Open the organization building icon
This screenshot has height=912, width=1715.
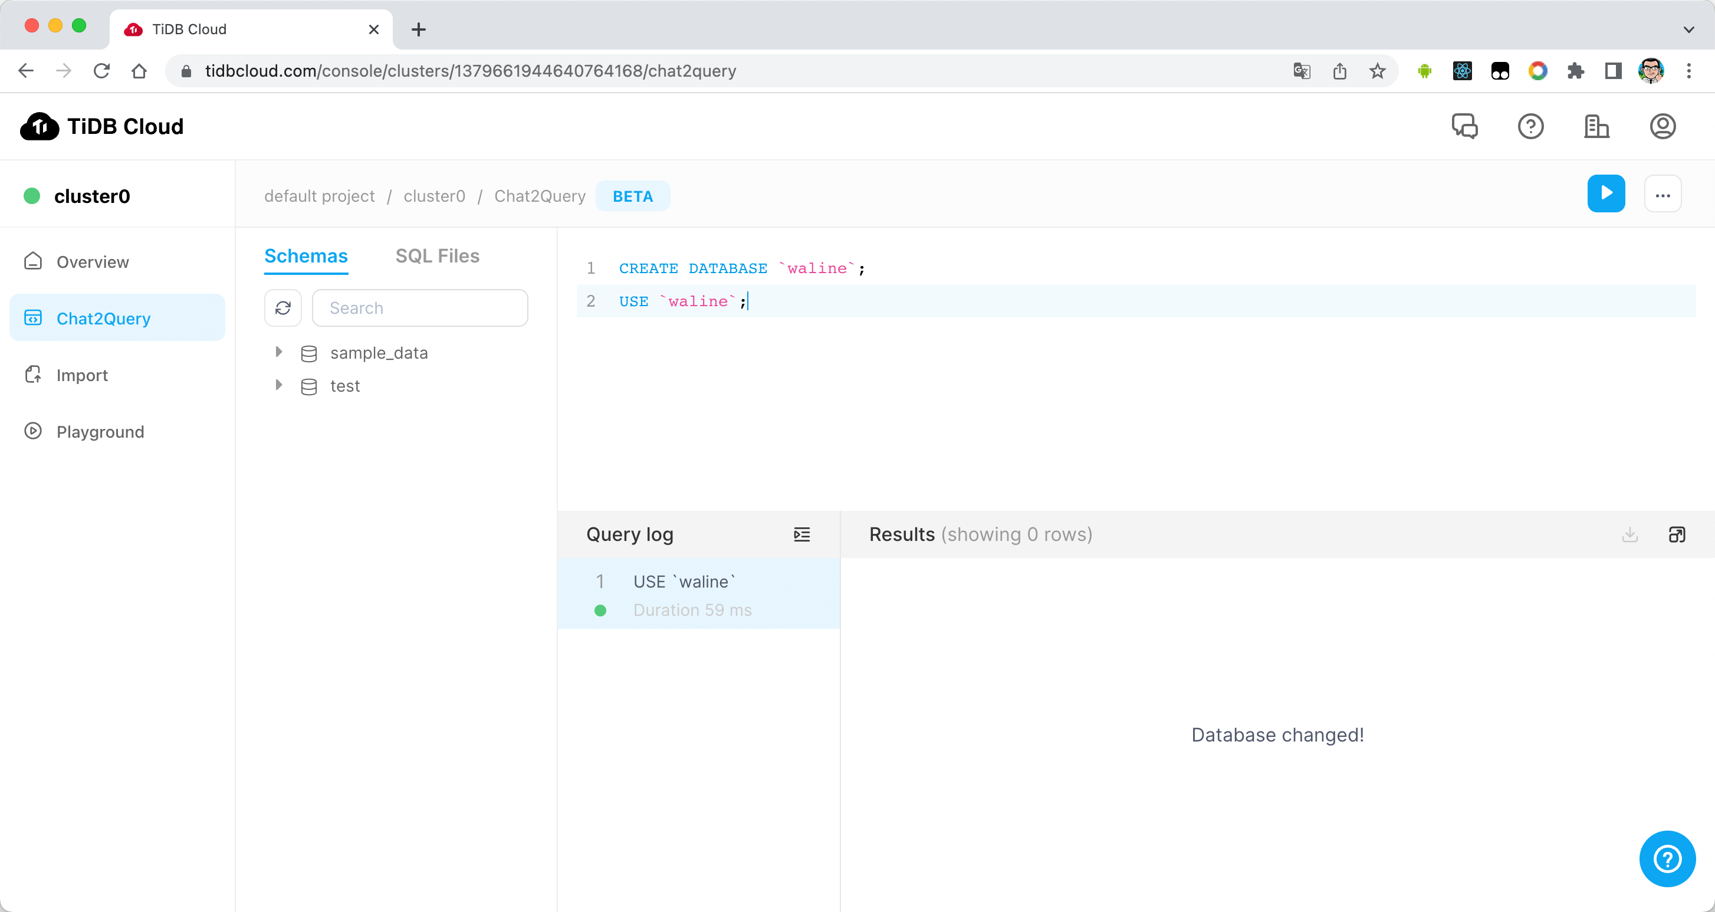(1596, 126)
